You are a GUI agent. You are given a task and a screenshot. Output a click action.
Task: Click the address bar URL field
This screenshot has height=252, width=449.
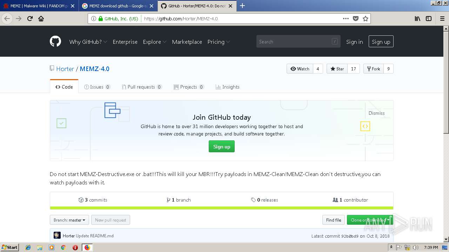242,19
